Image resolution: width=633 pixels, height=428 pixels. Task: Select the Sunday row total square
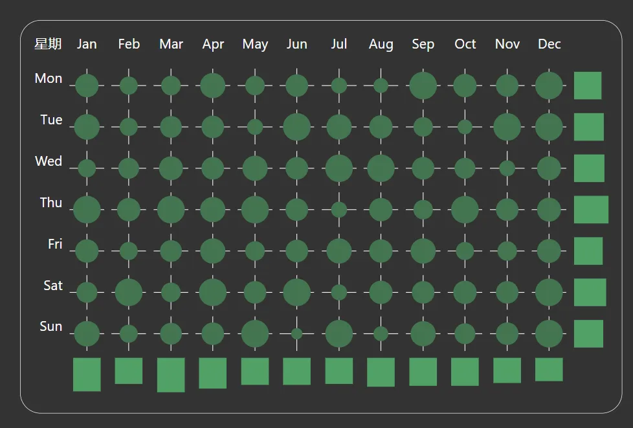pos(588,333)
